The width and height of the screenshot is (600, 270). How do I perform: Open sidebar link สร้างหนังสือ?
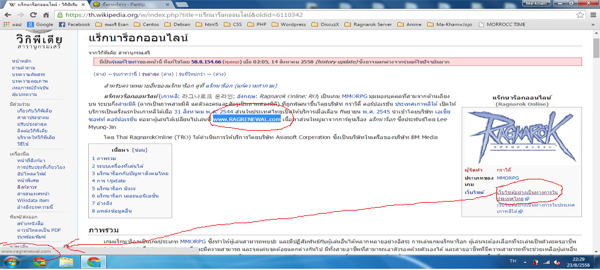click(29, 223)
